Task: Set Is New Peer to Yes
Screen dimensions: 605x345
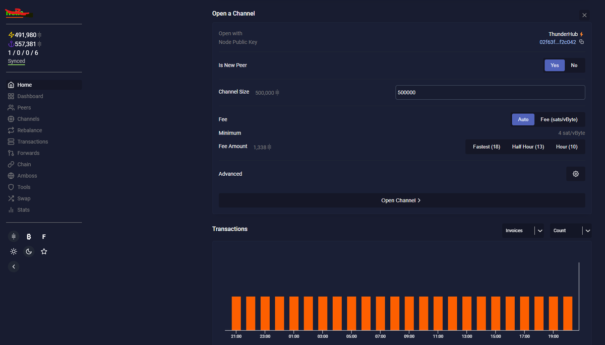Action: (555, 65)
